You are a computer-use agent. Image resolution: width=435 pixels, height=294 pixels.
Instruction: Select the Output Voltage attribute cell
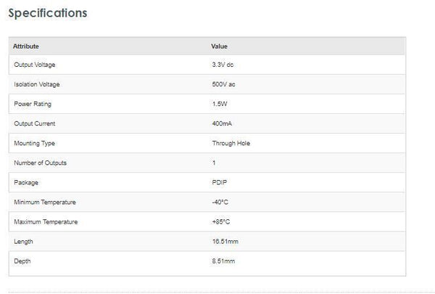click(x=35, y=65)
